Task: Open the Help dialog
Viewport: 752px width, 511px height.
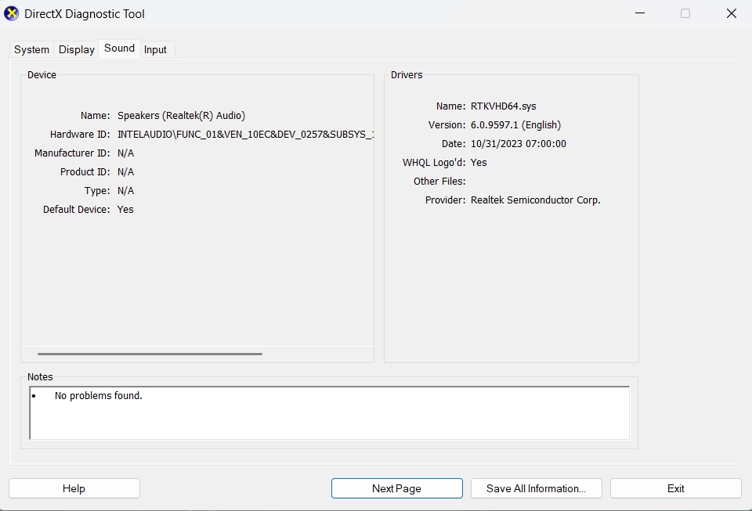Action: (74, 488)
